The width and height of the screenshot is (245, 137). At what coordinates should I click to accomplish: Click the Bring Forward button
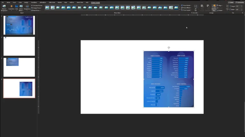202,8
